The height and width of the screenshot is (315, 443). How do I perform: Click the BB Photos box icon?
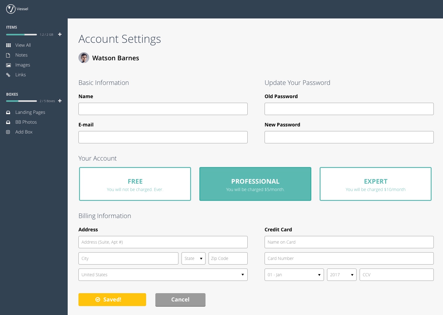click(x=8, y=122)
